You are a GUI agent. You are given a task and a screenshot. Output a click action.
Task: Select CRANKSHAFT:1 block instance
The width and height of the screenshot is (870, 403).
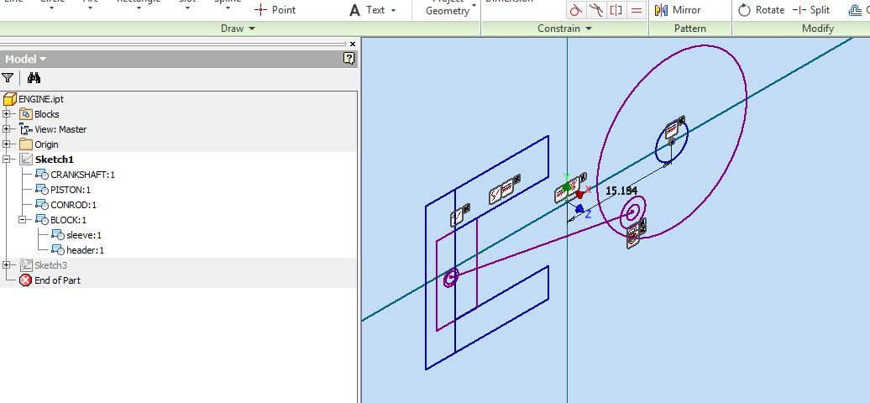coord(82,175)
